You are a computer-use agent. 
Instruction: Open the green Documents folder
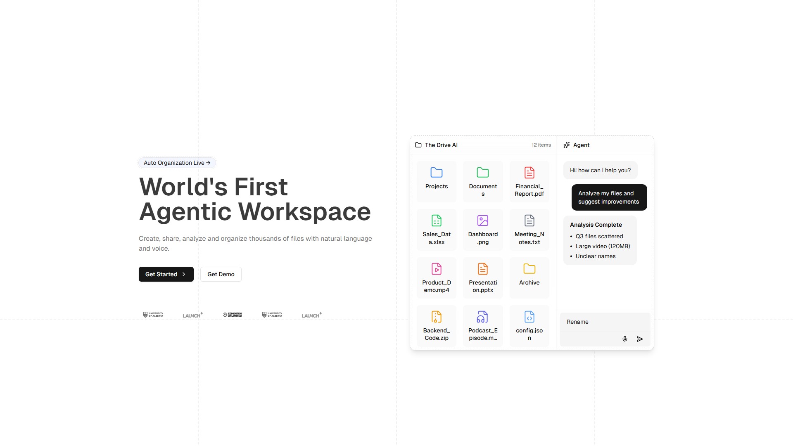tap(483, 173)
